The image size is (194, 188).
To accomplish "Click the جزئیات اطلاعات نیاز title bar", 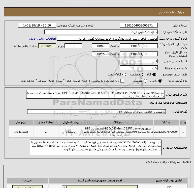I will (x=98, y=12).
